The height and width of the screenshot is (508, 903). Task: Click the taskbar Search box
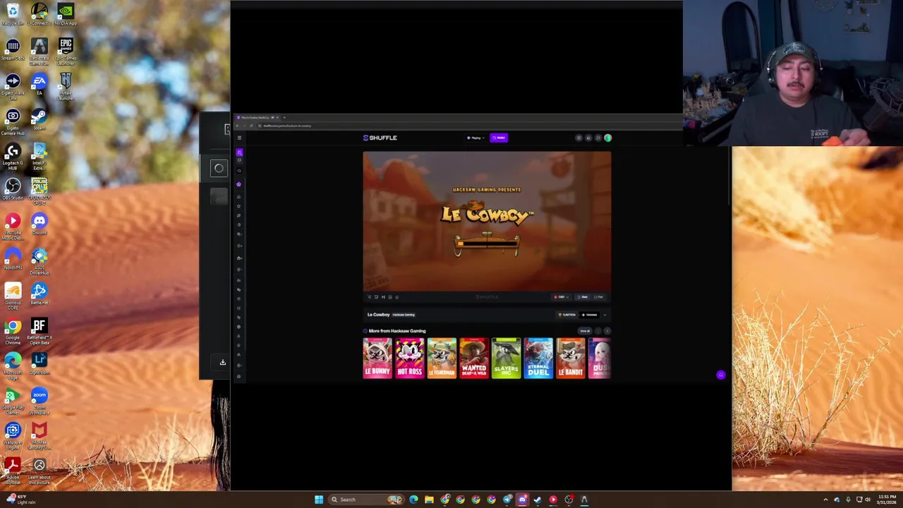(x=365, y=500)
